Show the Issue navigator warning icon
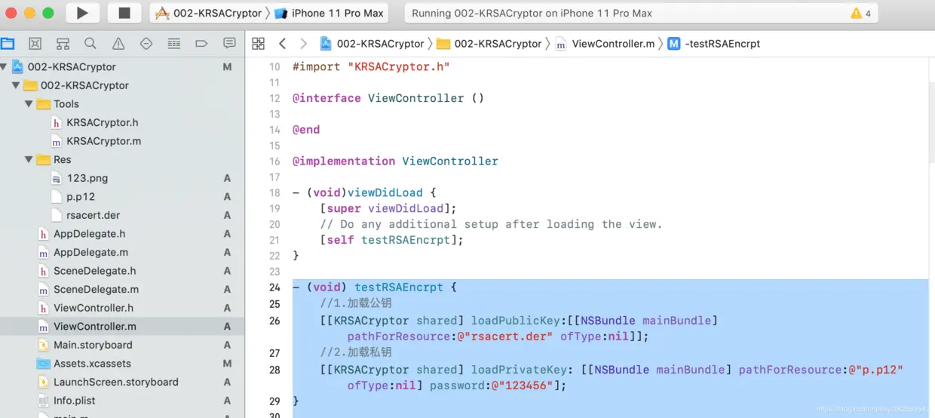The width and height of the screenshot is (935, 418). tap(118, 44)
